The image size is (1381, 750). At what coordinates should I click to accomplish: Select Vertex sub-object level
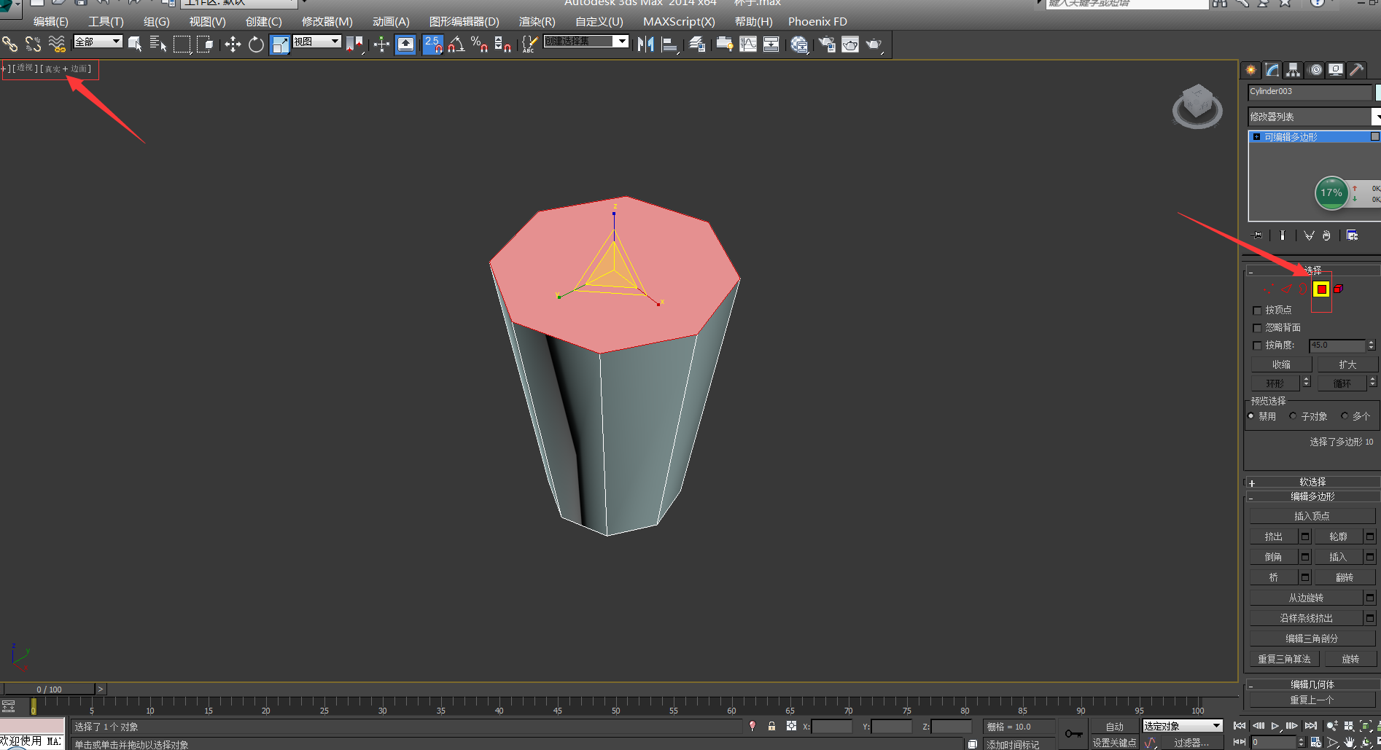tap(1269, 289)
